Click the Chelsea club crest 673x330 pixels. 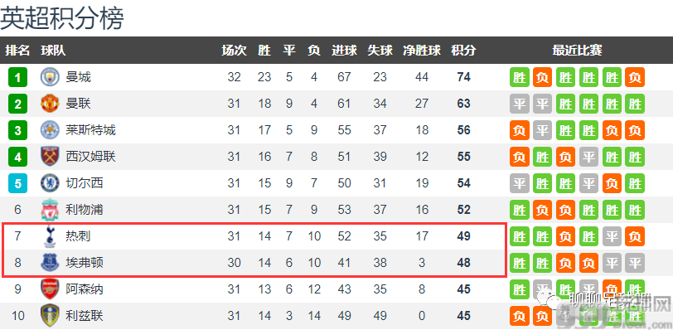[50, 183]
